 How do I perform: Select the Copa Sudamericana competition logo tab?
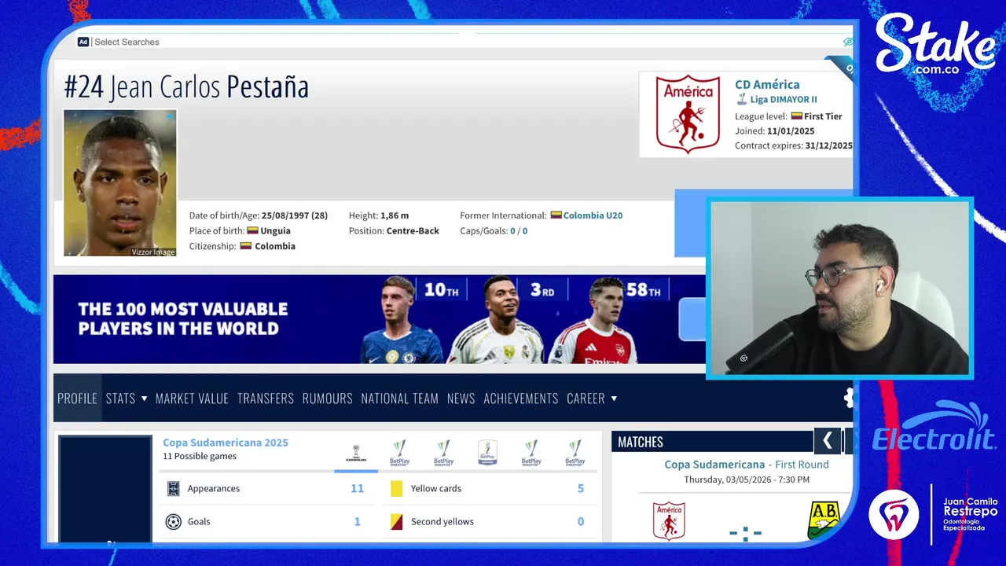(355, 453)
